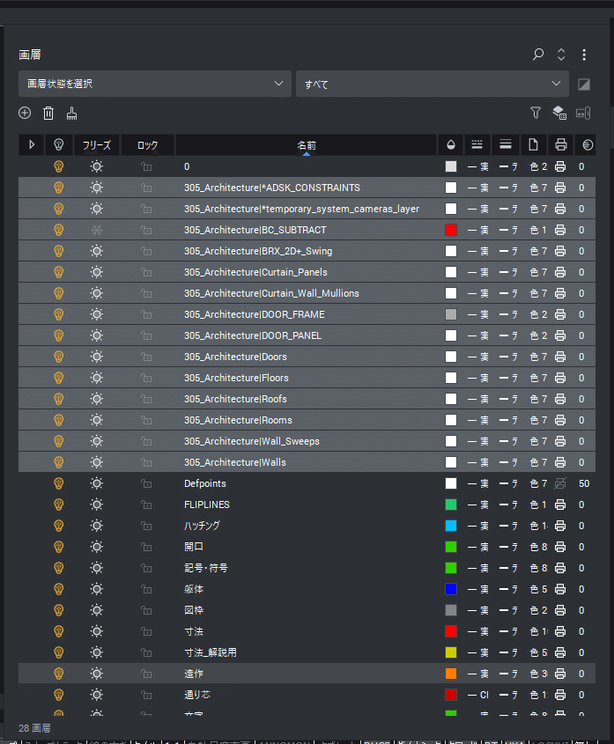Select the 305_Architecture|Walls layer name
The height and width of the screenshot is (744, 614).
point(235,462)
